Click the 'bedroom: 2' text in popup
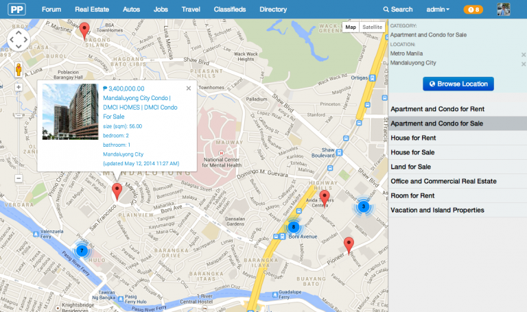 click(115, 136)
